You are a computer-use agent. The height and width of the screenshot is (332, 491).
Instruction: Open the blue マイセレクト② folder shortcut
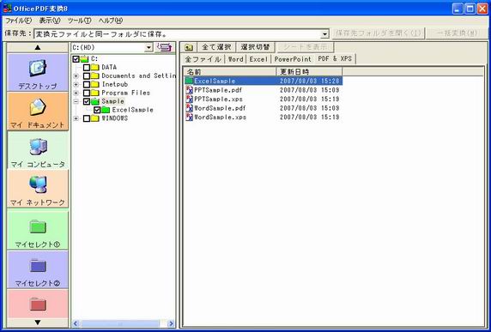pyautogui.click(x=38, y=269)
